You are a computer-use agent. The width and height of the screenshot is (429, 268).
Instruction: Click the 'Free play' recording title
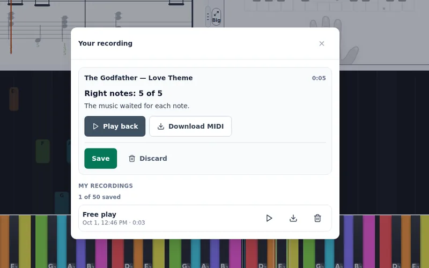tap(99, 214)
